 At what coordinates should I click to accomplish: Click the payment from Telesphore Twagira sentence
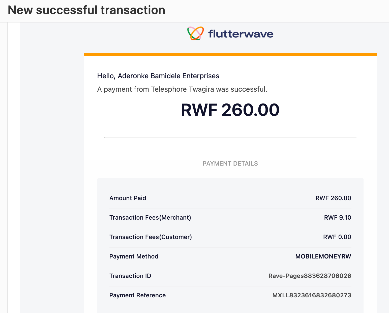(x=182, y=89)
